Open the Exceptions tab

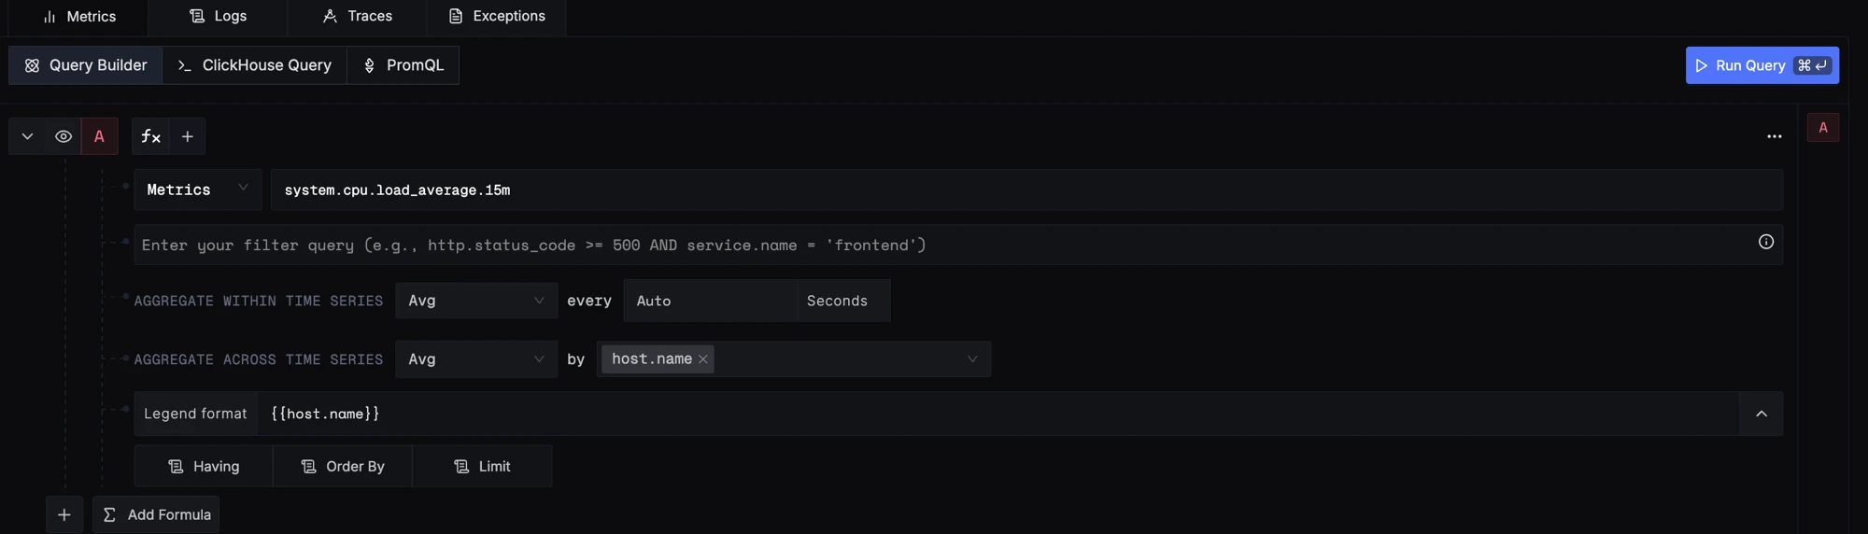click(x=496, y=16)
